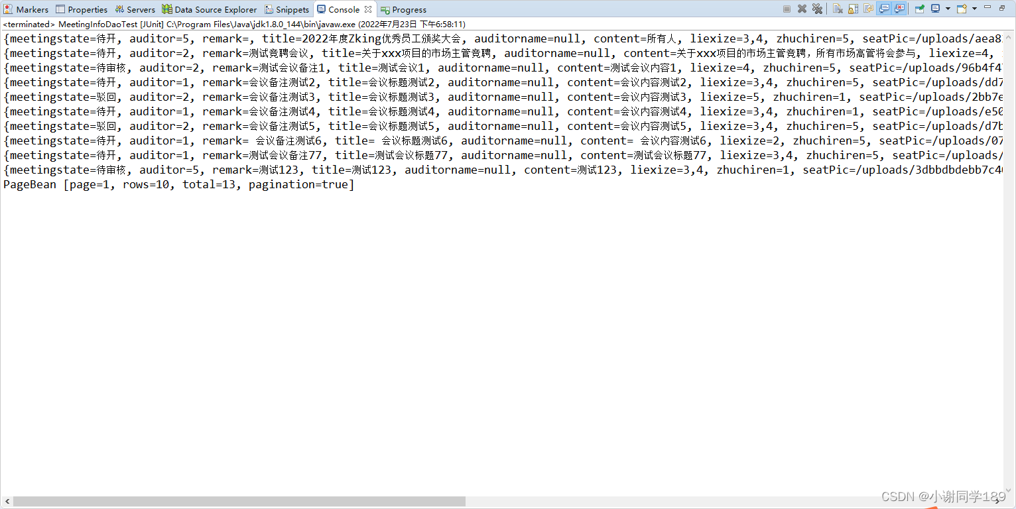
Task: Click the Open Console icon
Action: pos(962,9)
